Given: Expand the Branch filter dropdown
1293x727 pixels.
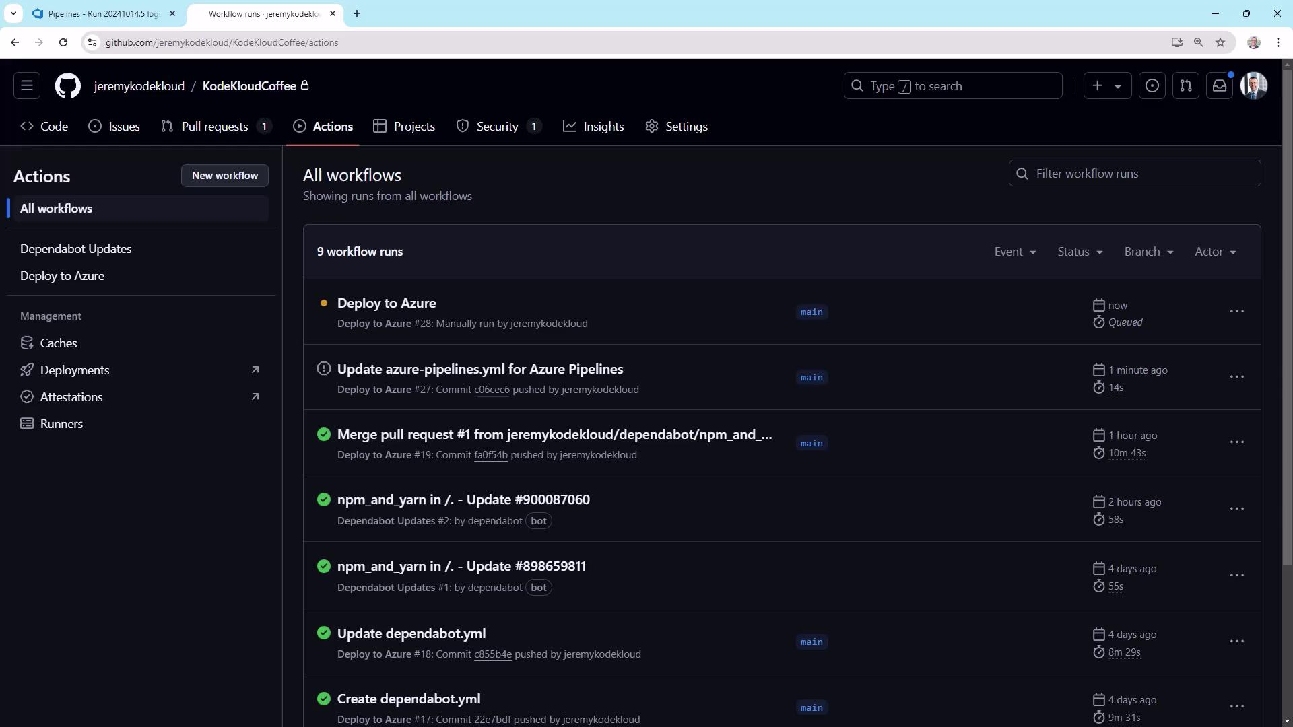Looking at the screenshot, I should coord(1148,252).
